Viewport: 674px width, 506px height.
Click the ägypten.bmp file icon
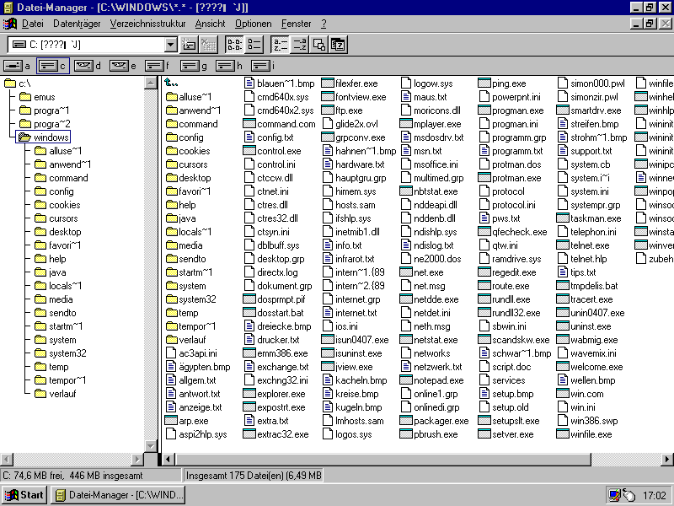click(171, 367)
